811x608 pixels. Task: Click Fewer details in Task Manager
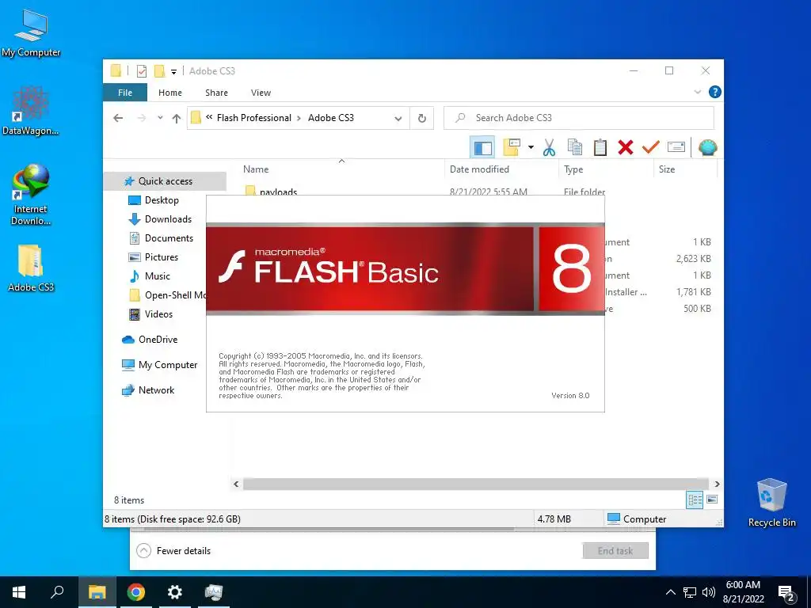[x=173, y=551]
